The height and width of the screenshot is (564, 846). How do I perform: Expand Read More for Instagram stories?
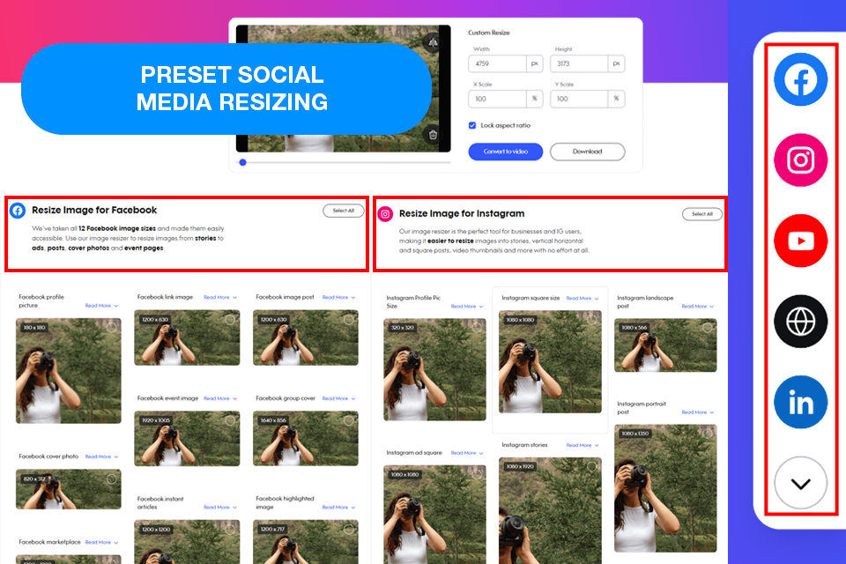click(583, 445)
